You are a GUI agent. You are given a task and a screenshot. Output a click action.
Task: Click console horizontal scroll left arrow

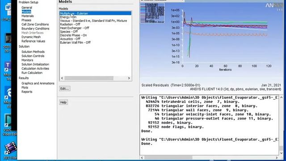pos(142,157)
